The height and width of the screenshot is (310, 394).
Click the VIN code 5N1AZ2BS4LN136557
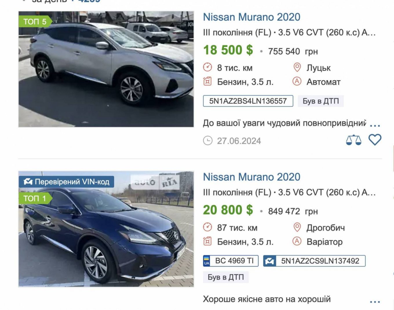248,101
